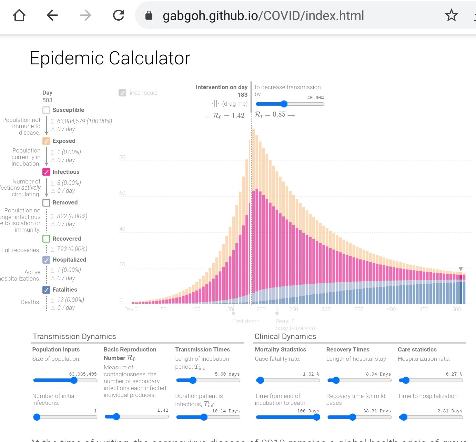Click the basic reproduction number slider

coord(117,417)
